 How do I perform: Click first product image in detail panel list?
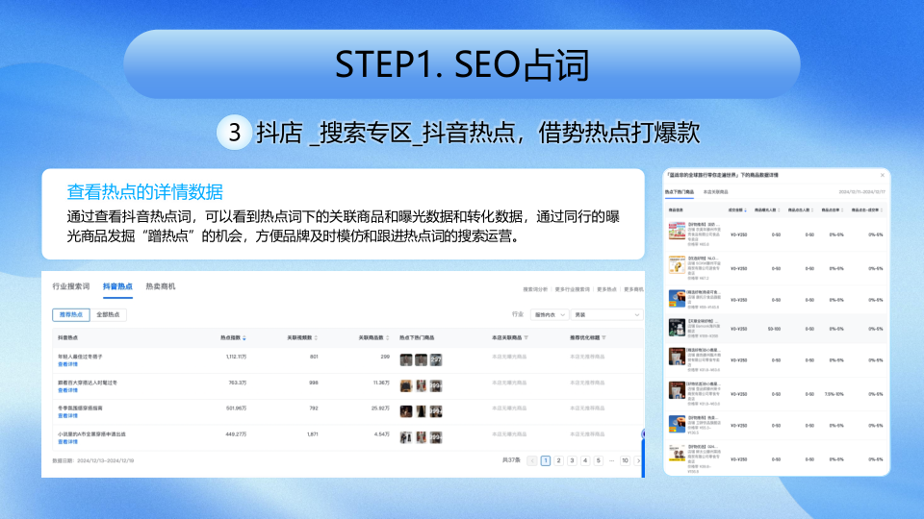click(x=677, y=231)
